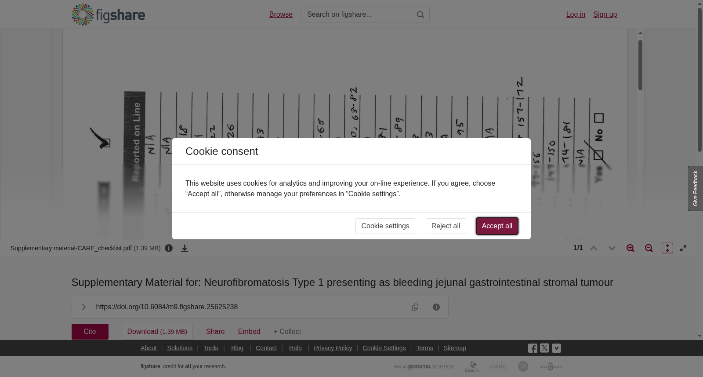Open Help footer link
This screenshot has height=377, width=703.
(295, 348)
